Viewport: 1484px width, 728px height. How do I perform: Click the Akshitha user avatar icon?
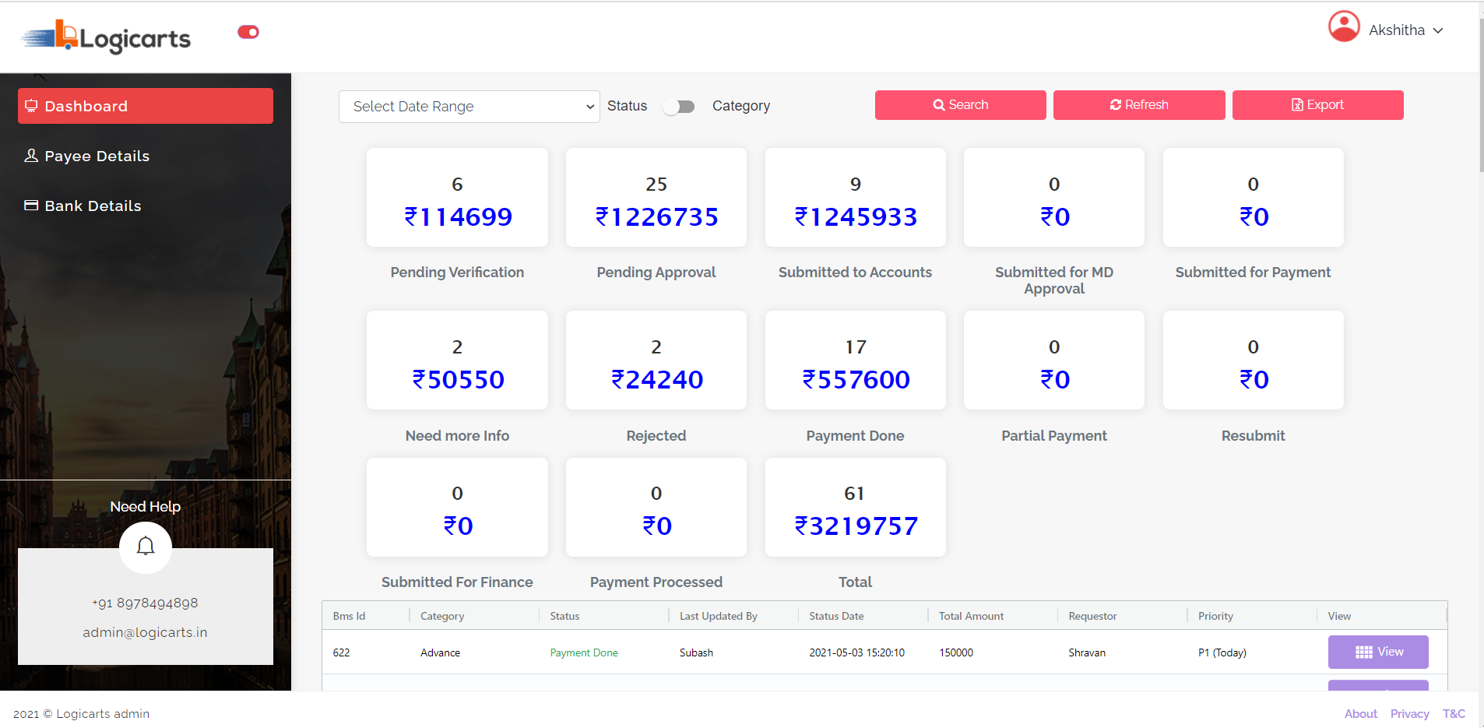1344,26
